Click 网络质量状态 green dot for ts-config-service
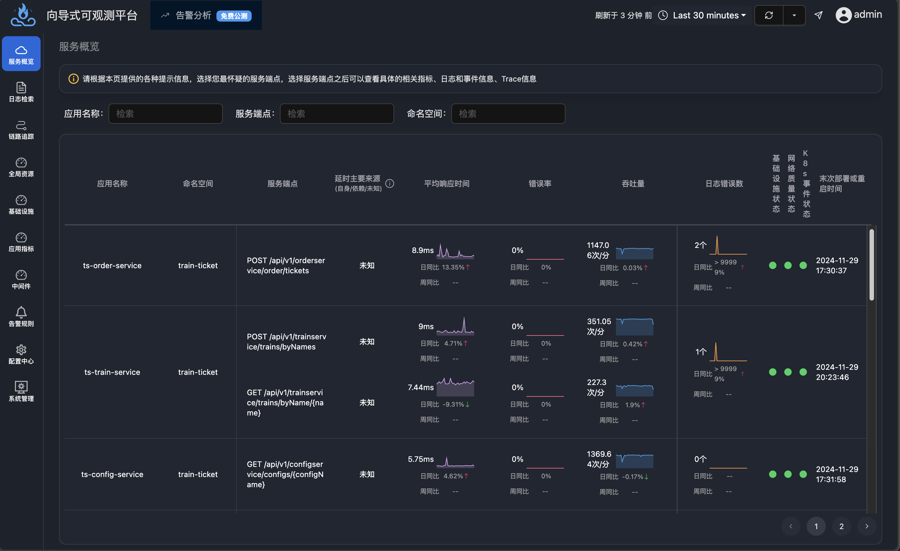This screenshot has width=900, height=551. click(788, 474)
